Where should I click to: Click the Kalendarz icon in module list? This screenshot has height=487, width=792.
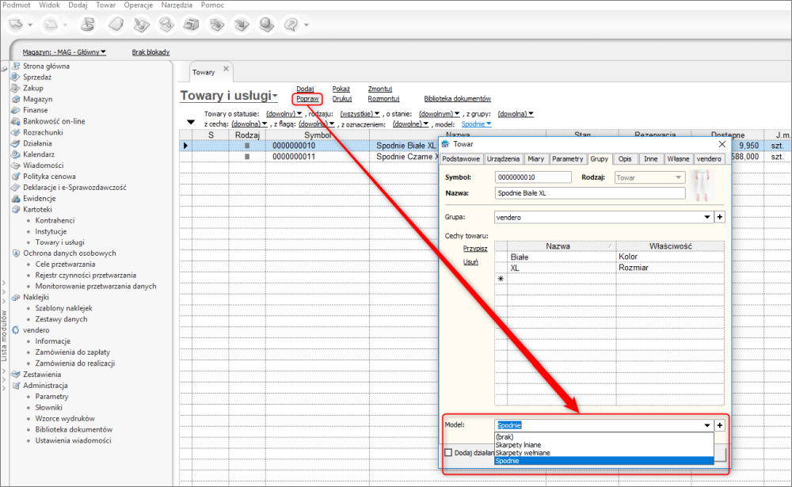click(x=16, y=154)
